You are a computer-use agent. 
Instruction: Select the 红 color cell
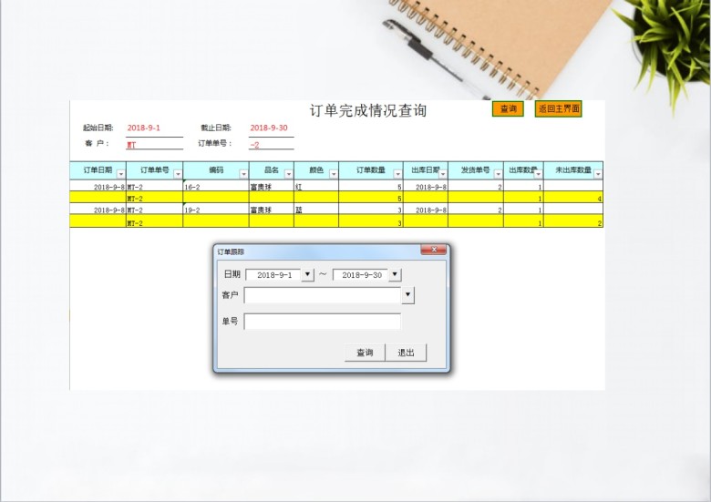tap(316, 186)
